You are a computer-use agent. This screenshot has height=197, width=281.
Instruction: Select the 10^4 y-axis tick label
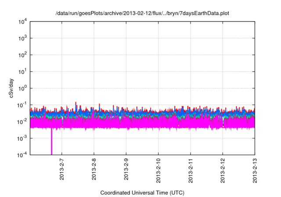click(x=22, y=22)
